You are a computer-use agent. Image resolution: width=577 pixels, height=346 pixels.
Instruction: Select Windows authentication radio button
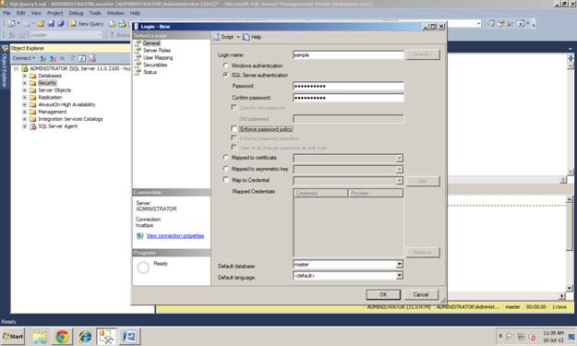click(226, 66)
